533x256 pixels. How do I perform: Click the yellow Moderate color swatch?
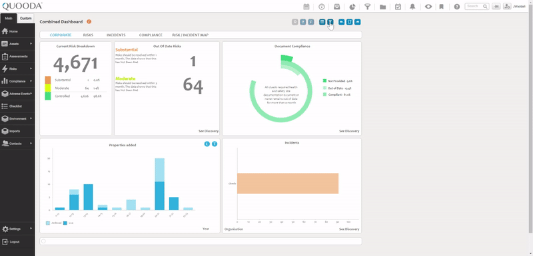(x=47, y=88)
